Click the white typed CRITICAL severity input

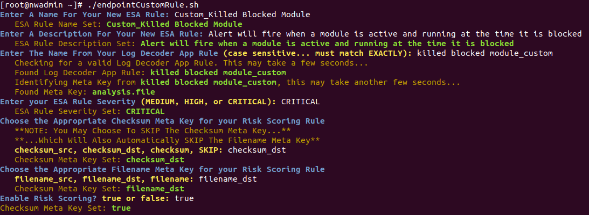click(x=301, y=102)
